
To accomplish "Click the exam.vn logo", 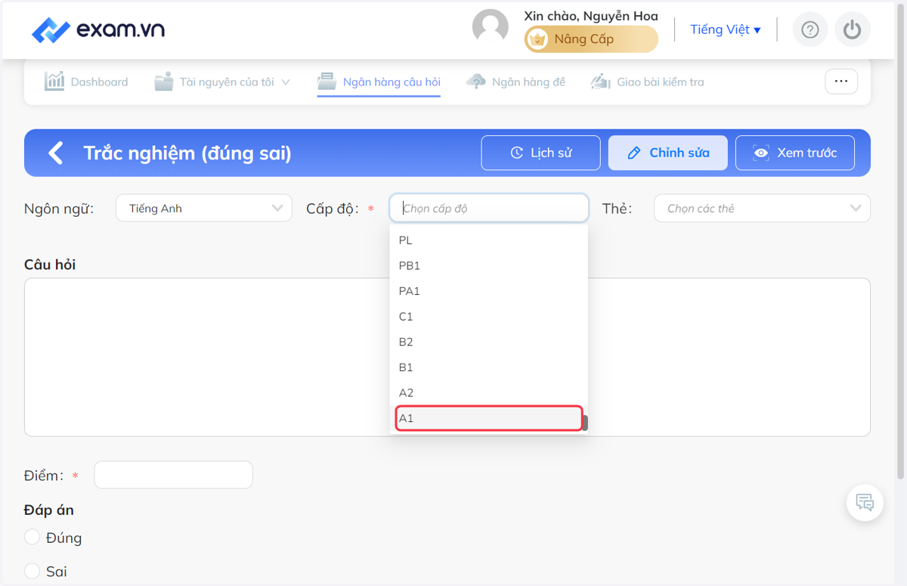I will click(98, 30).
